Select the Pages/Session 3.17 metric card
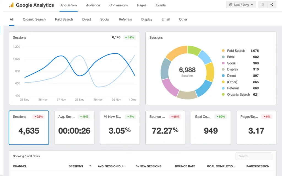 tap(256, 128)
